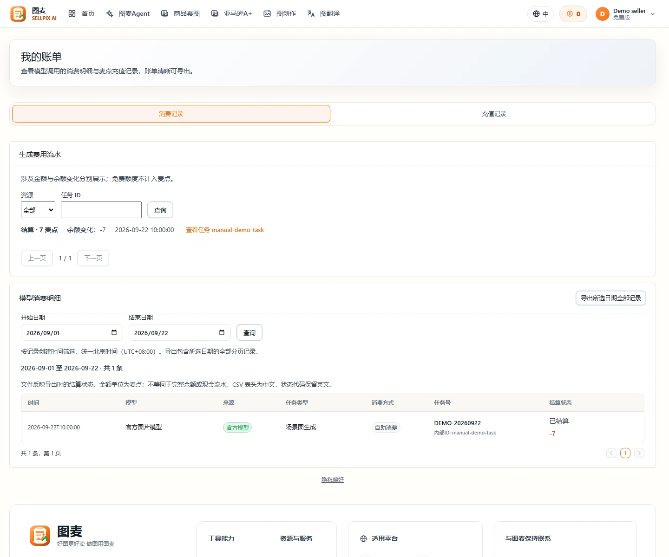Image resolution: width=669 pixels, height=557 pixels.
Task: Click the orange D user avatar
Action: coord(603,14)
